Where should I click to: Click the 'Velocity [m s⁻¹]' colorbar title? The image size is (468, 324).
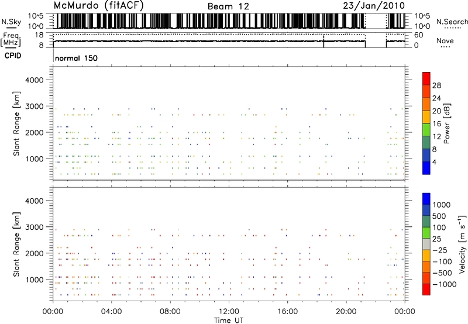point(462,244)
